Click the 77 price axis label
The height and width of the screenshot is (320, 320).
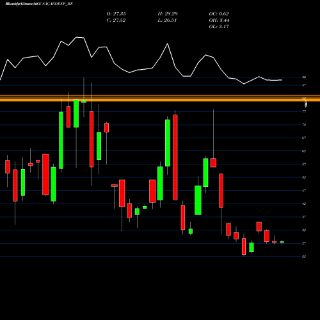(x=304, y=111)
